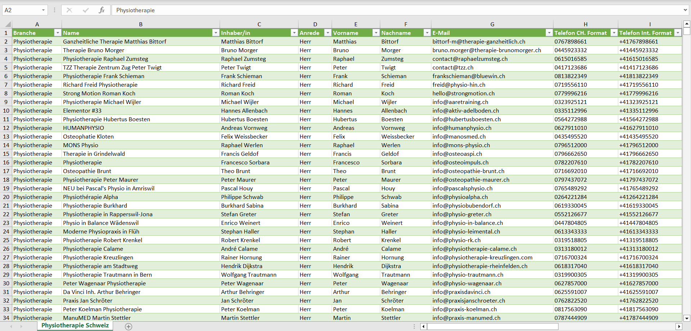Image resolution: width=691 pixels, height=331 pixels.
Task: Add a new sheet with plus icon
Action: [x=129, y=326]
